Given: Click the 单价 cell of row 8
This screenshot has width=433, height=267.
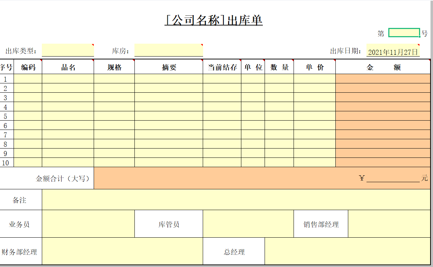Looking at the screenshot, I should click(314, 144).
